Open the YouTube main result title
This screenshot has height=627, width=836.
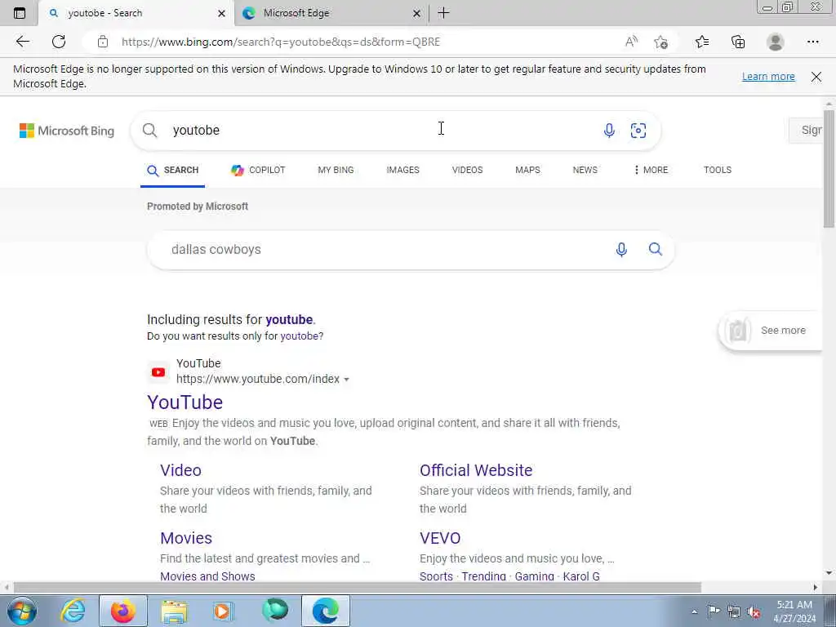tap(185, 402)
